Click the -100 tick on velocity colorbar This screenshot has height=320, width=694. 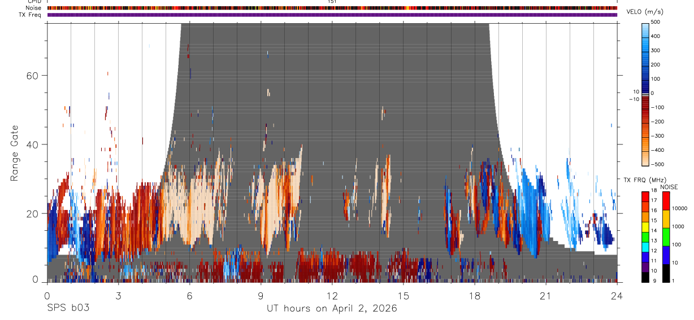click(658, 107)
